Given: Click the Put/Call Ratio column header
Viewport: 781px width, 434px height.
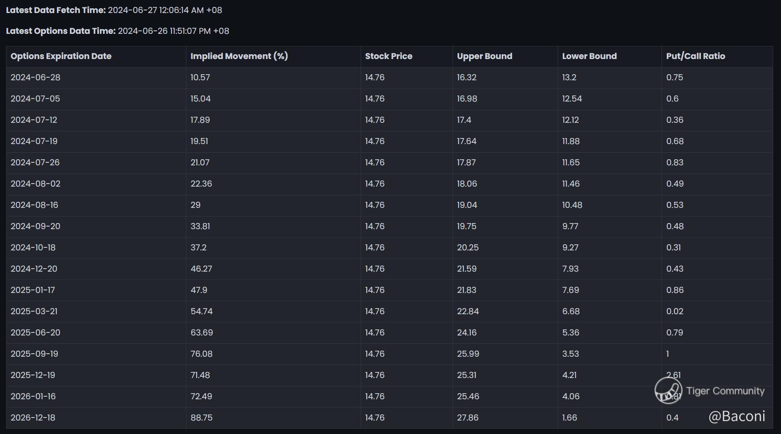Looking at the screenshot, I should click(695, 56).
